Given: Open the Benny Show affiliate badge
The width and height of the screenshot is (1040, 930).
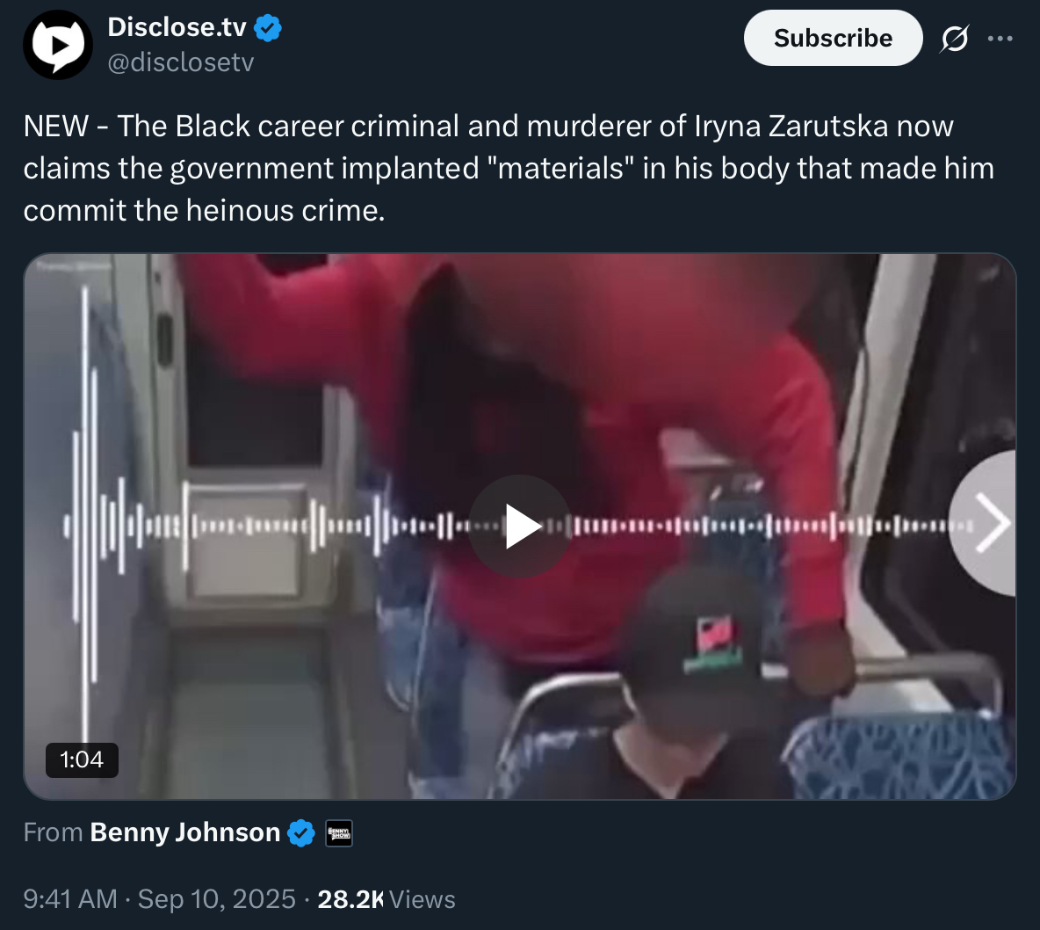Looking at the screenshot, I should 339,833.
